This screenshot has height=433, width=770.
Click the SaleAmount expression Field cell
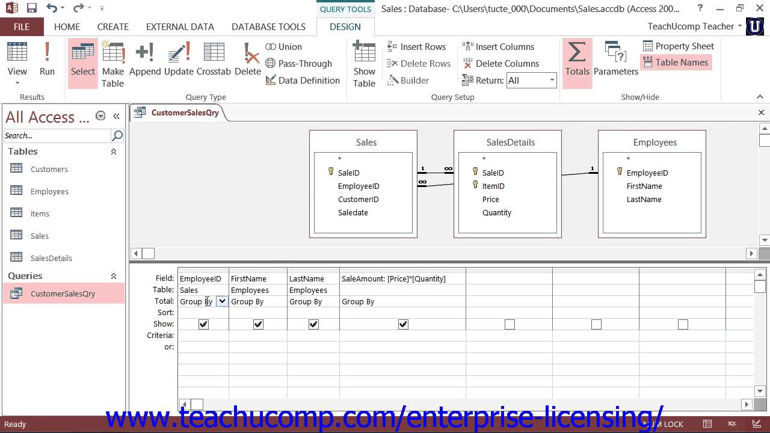click(x=402, y=278)
